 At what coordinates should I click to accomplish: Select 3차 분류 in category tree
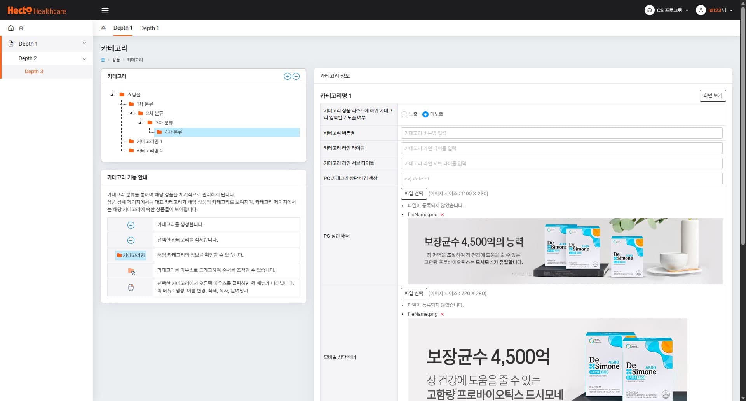coord(164,123)
